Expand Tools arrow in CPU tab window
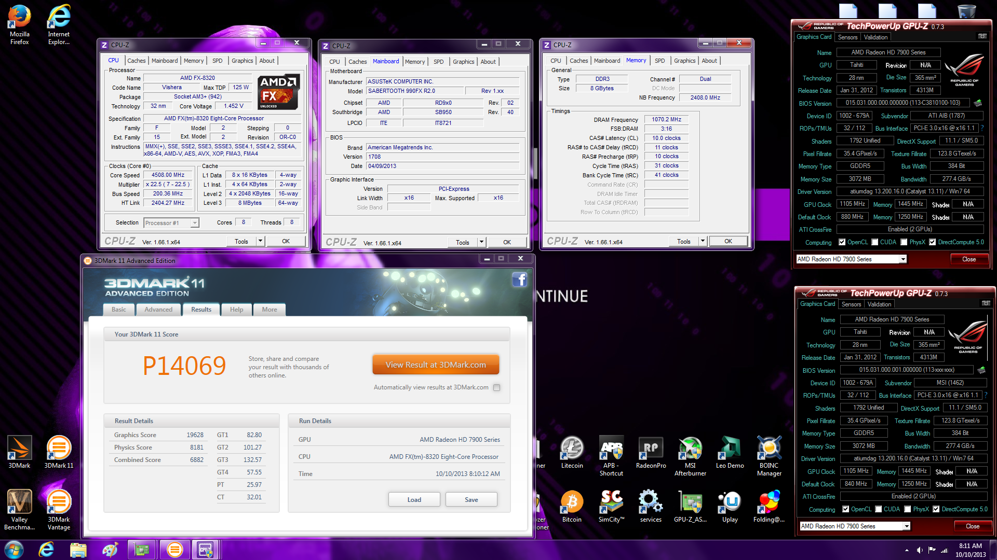 260,241
